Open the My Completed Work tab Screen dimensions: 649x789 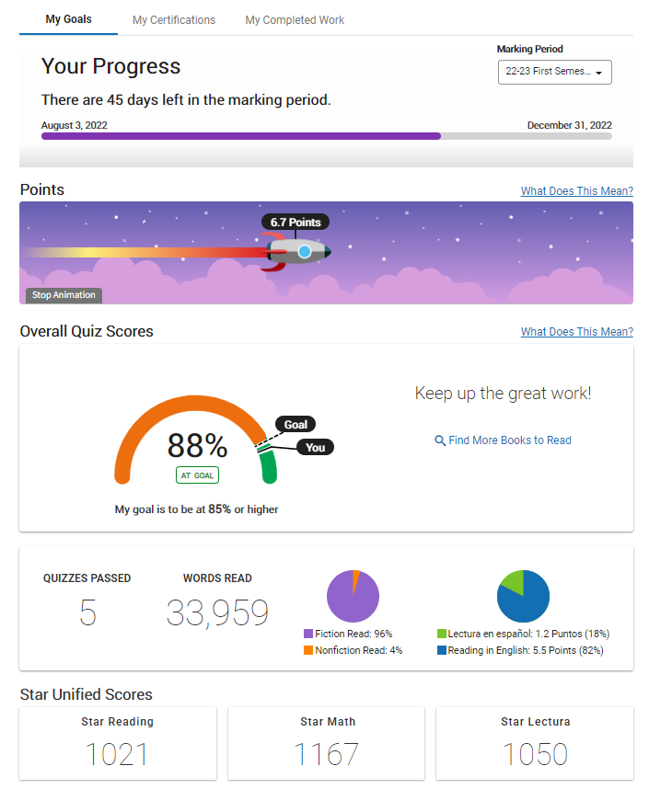[x=295, y=20]
